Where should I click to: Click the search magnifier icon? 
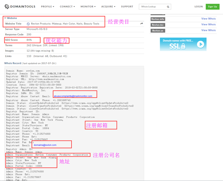tap(168, 7)
